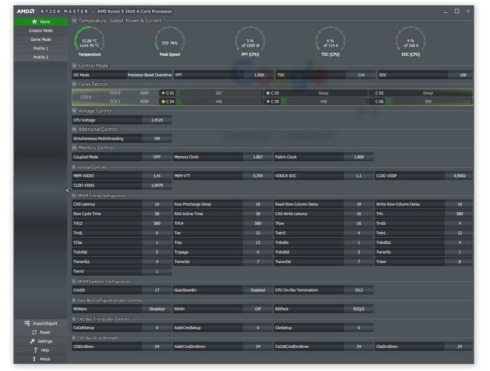
Task: Toggle Simultaneous Multithreading ON switch
Action: [157, 138]
